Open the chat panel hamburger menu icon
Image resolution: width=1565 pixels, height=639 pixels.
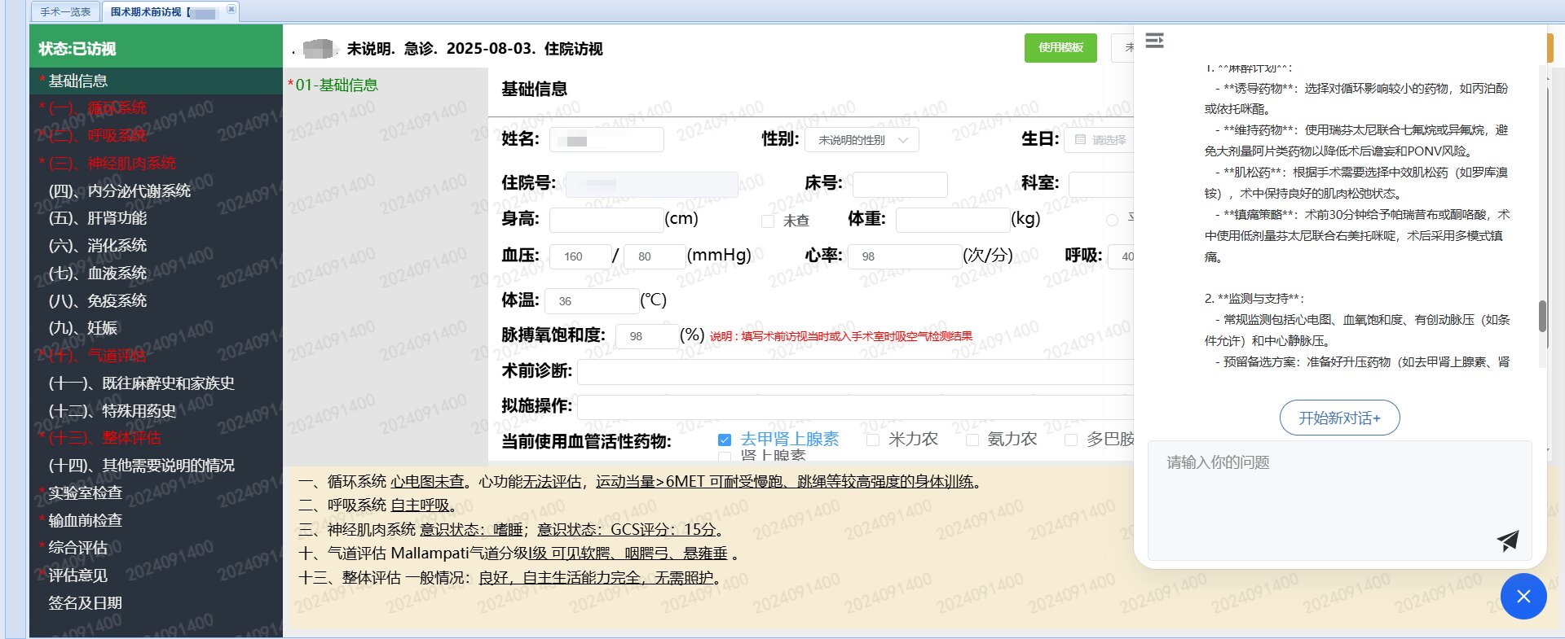pyautogui.click(x=1154, y=41)
